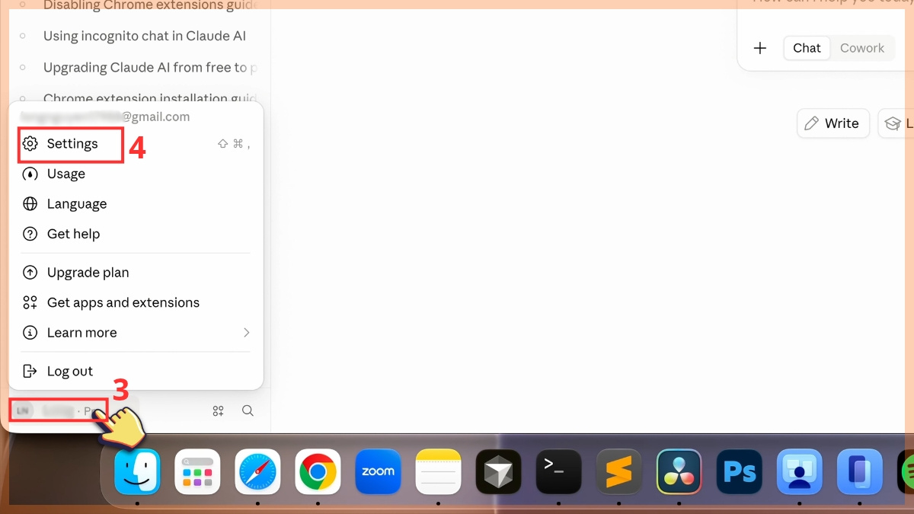
Task: Click the email address in account menu
Action: pyautogui.click(x=105, y=117)
